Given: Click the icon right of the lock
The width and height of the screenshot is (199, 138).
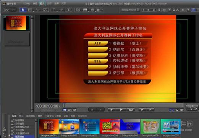Looking at the screenshot, I should click(x=178, y=10).
